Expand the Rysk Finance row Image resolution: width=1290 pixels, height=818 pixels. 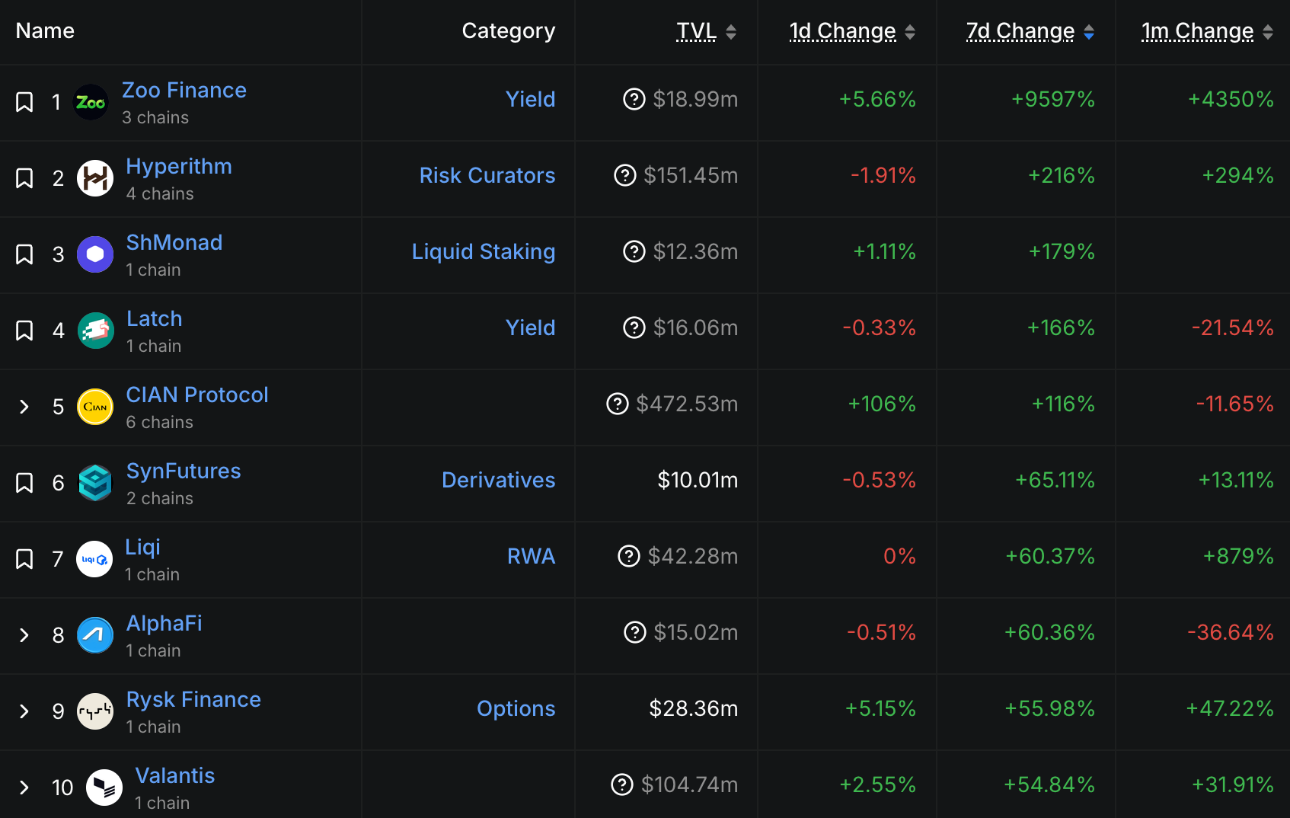(x=24, y=711)
